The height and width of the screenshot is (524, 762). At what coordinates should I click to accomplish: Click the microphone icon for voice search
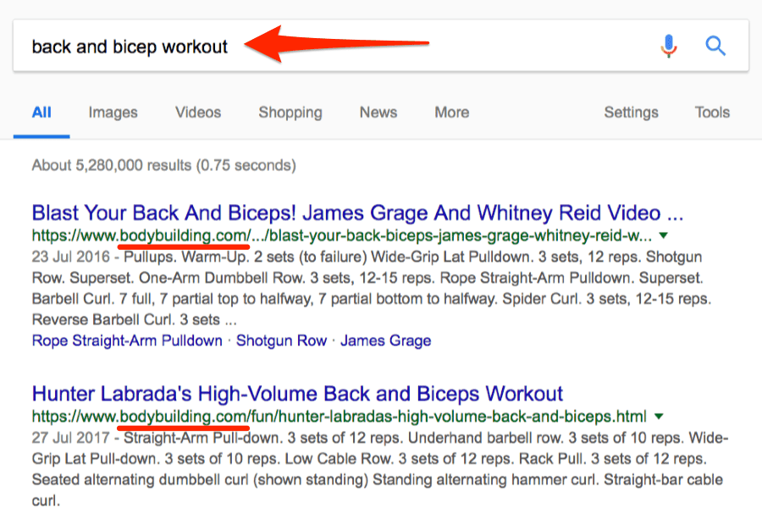point(669,46)
